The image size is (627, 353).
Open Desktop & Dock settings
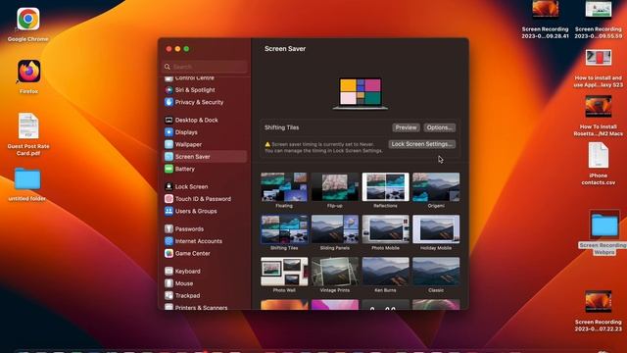tap(205, 120)
